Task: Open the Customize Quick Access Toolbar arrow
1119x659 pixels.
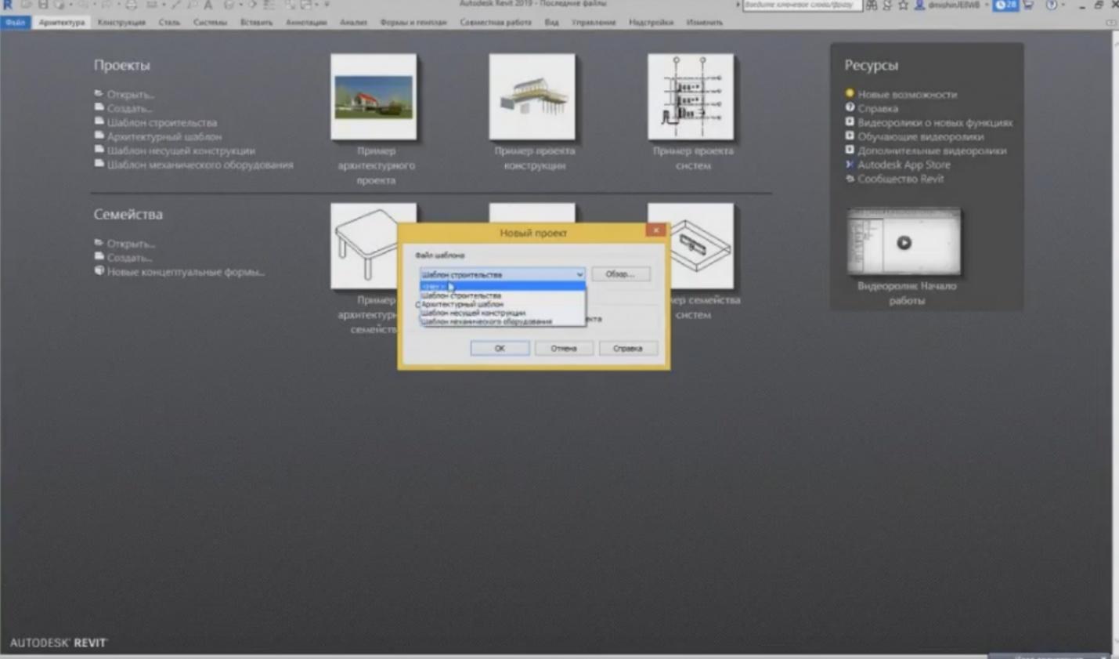Action: click(x=327, y=5)
